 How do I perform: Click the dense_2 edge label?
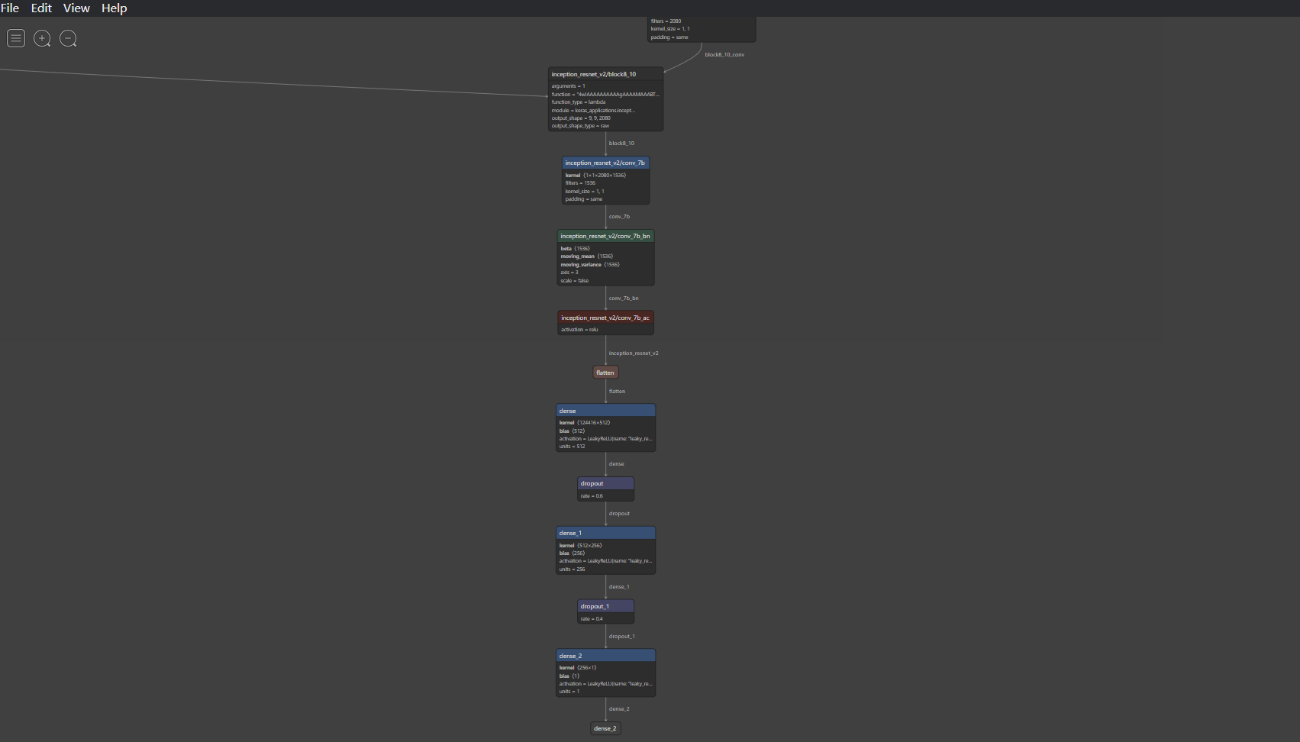[x=619, y=709]
